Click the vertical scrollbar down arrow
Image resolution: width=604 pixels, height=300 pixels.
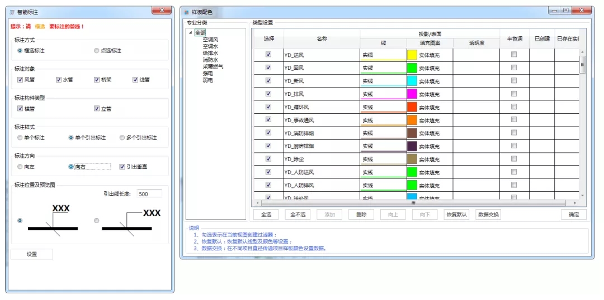click(x=582, y=195)
